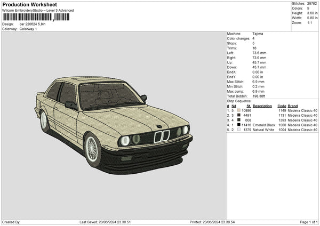Click thread code '1149'
This screenshot has height=226, width=320.
pyautogui.click(x=282, y=110)
